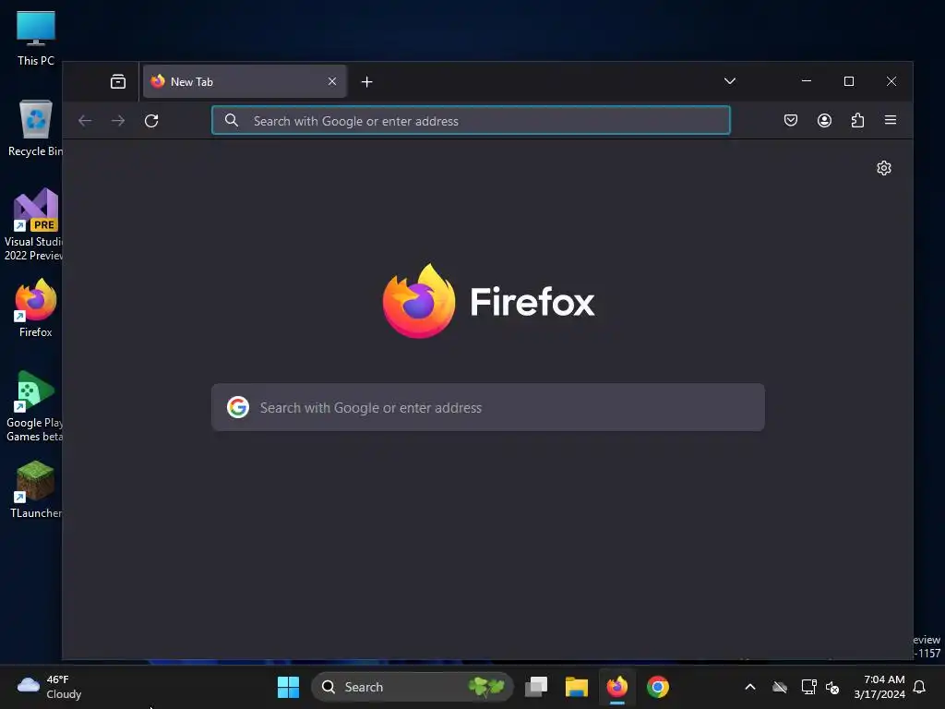The height and width of the screenshot is (709, 945).
Task: Select Google Play Games beta shortcut
Action: [x=34, y=406]
